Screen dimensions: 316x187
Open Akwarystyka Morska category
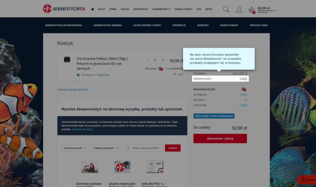coord(108,26)
